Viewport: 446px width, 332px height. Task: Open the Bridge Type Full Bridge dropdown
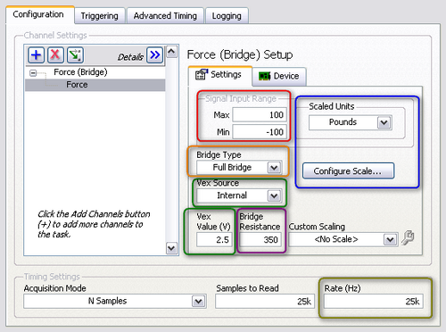pyautogui.click(x=239, y=168)
